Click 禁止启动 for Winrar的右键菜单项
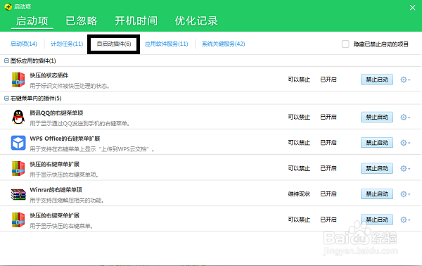 click(377, 194)
